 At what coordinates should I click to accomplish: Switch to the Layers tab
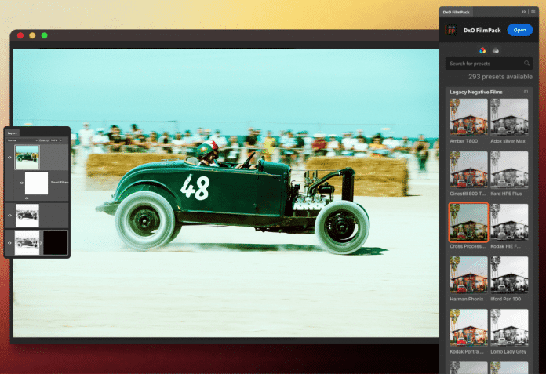click(x=13, y=133)
